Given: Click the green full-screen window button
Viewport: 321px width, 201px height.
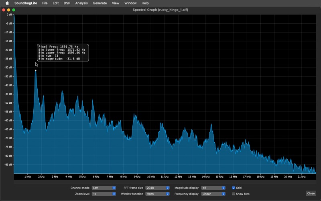Looking at the screenshot, I should tap(14, 10).
